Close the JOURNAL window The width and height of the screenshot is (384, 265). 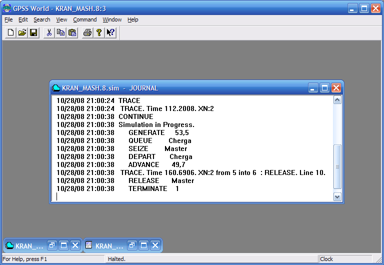[336, 87]
